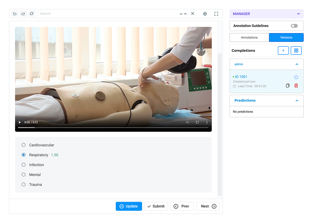Click the Lead Time 00:01:02 text
This screenshot has width=314, height=223.
[252, 86]
